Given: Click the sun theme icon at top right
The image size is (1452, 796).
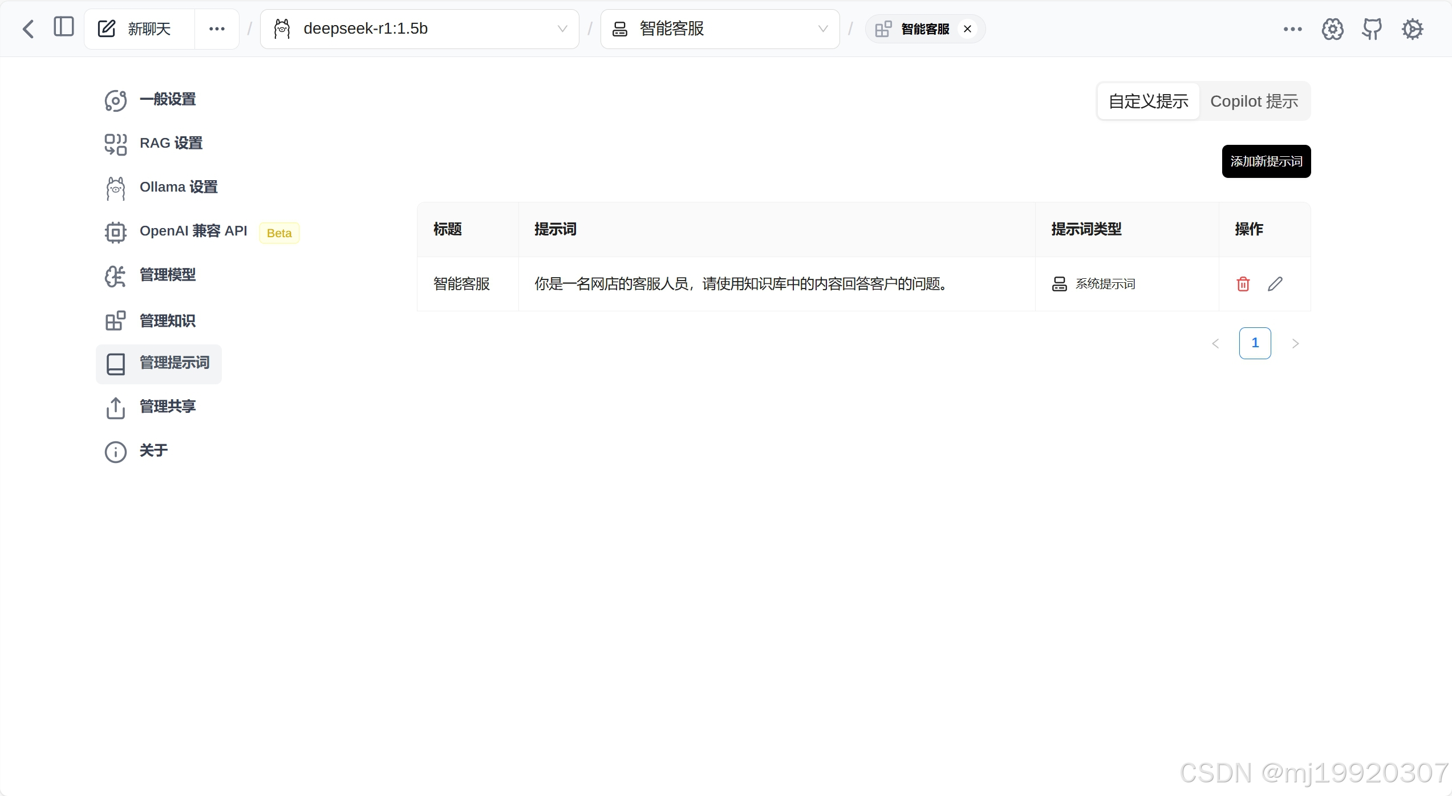Looking at the screenshot, I should [1412, 29].
